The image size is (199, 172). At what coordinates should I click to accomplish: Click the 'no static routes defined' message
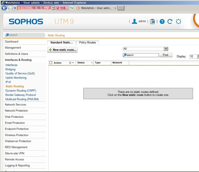coord(138,94)
